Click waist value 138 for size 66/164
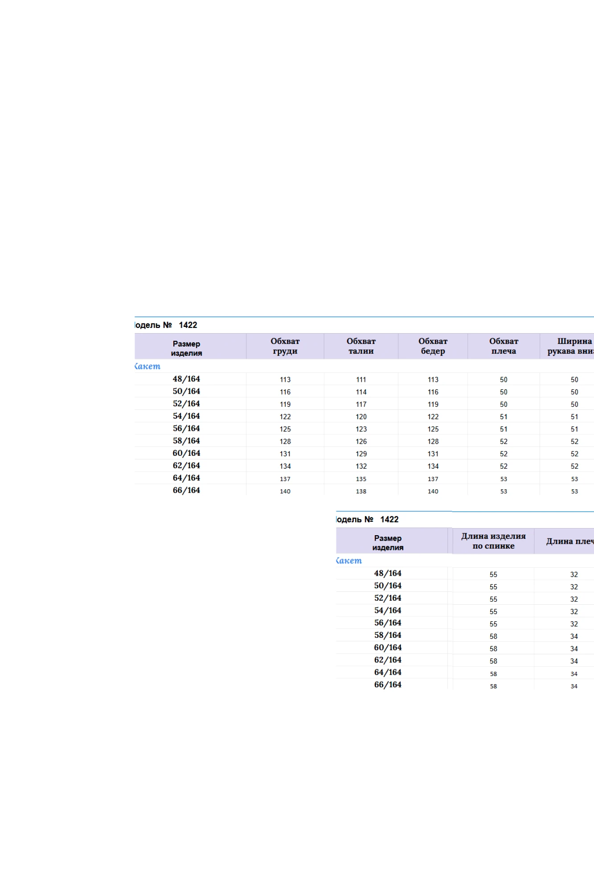 pos(361,491)
